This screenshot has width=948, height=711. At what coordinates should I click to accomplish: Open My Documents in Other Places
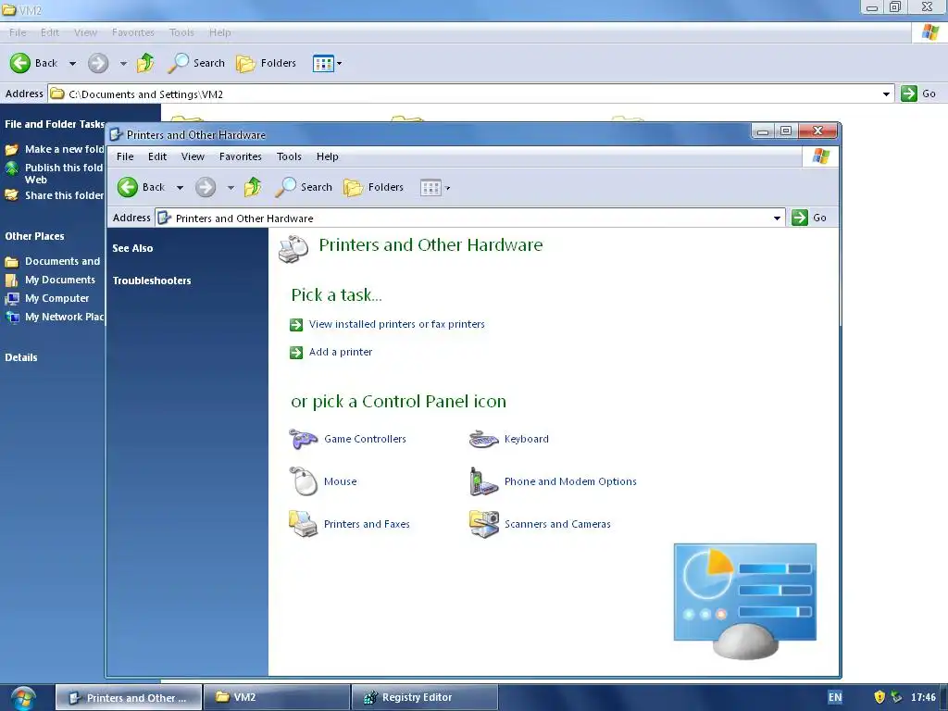tap(51, 280)
